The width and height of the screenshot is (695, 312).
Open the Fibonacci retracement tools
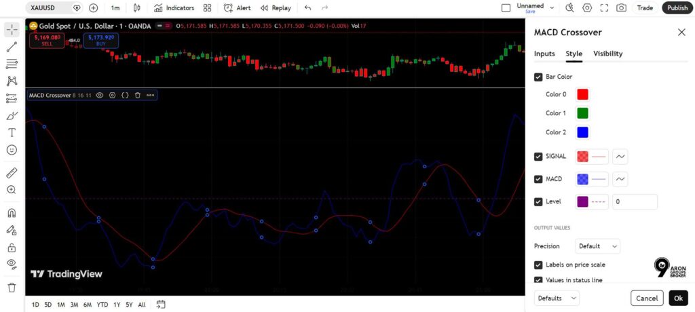[x=12, y=64]
